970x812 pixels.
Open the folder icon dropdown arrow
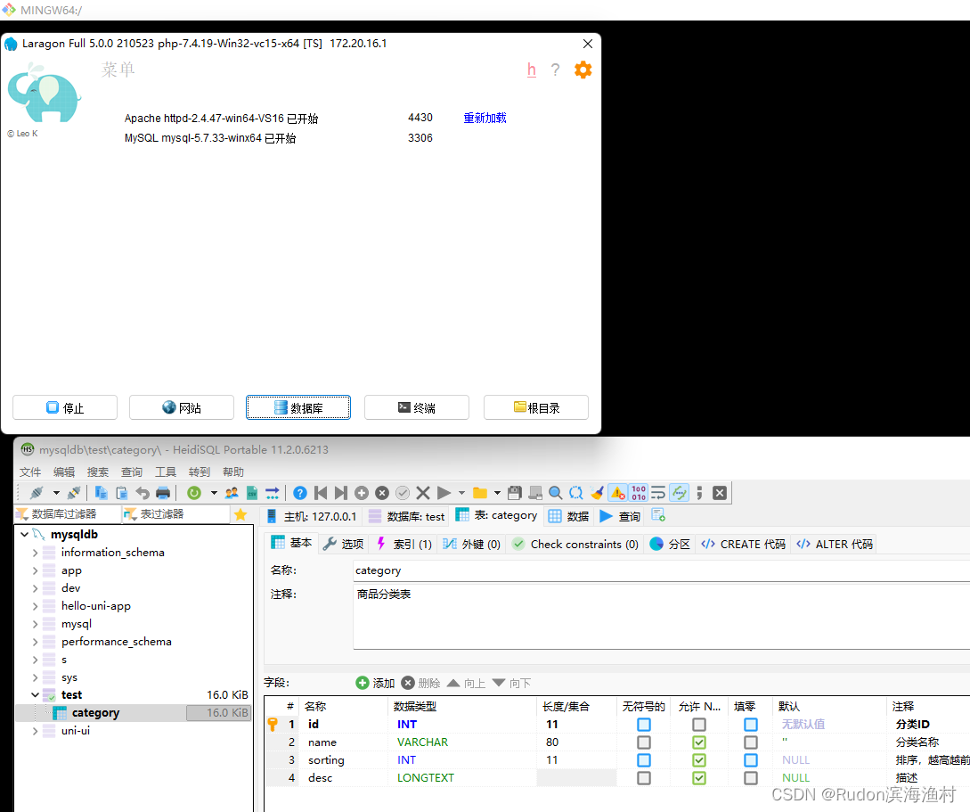[x=497, y=493]
